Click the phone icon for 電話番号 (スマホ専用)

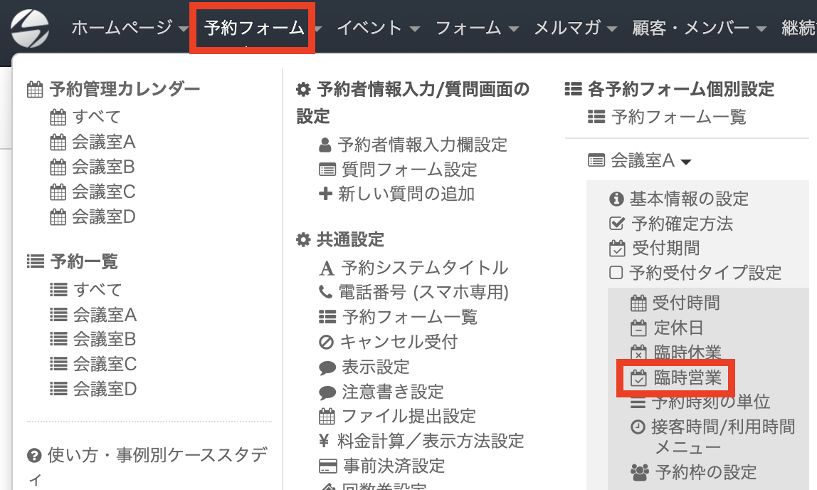click(x=326, y=292)
